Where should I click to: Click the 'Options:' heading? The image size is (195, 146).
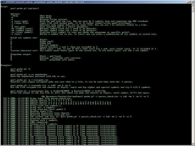coord(16,14)
